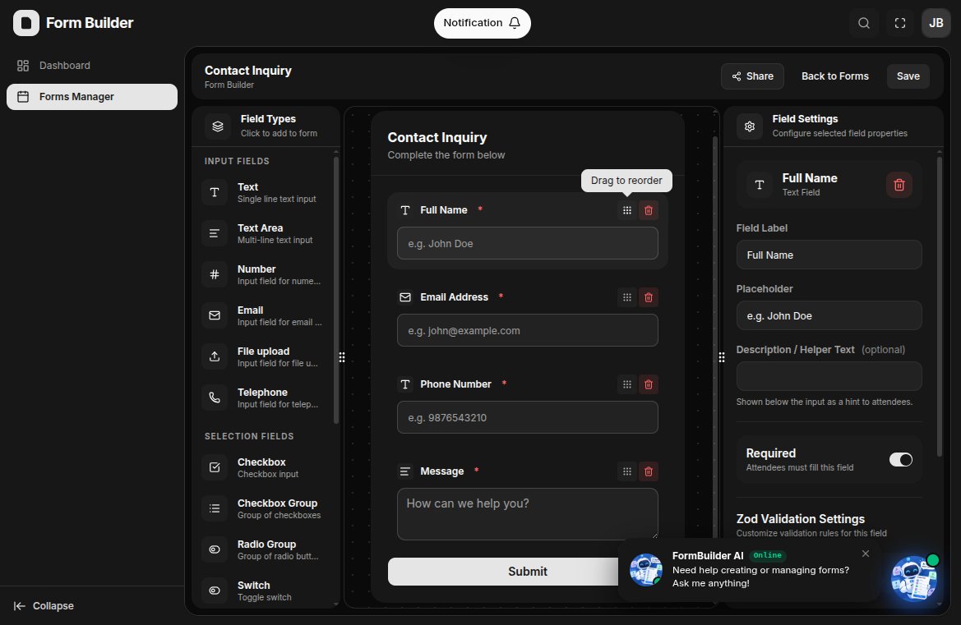Click the Zod Validation Settings heading
This screenshot has height=625, width=961.
(x=801, y=519)
